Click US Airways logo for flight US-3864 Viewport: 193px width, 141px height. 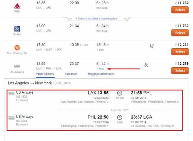(x=12, y=118)
